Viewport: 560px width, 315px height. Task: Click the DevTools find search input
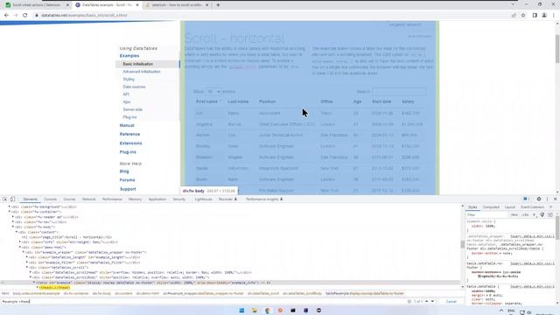(204, 301)
